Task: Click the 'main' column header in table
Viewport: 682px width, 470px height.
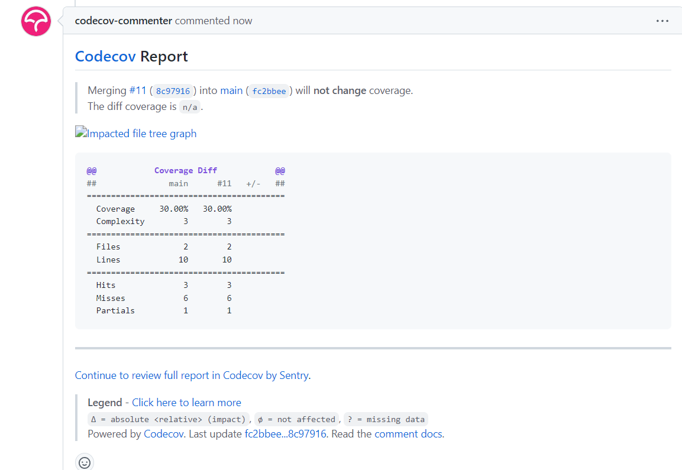Action: click(x=178, y=183)
